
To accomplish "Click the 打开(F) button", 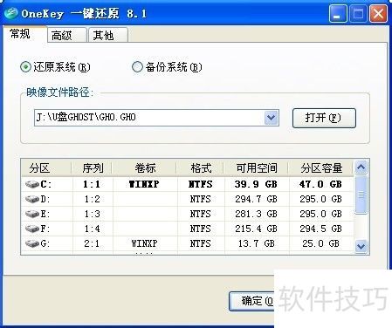I will click(324, 118).
